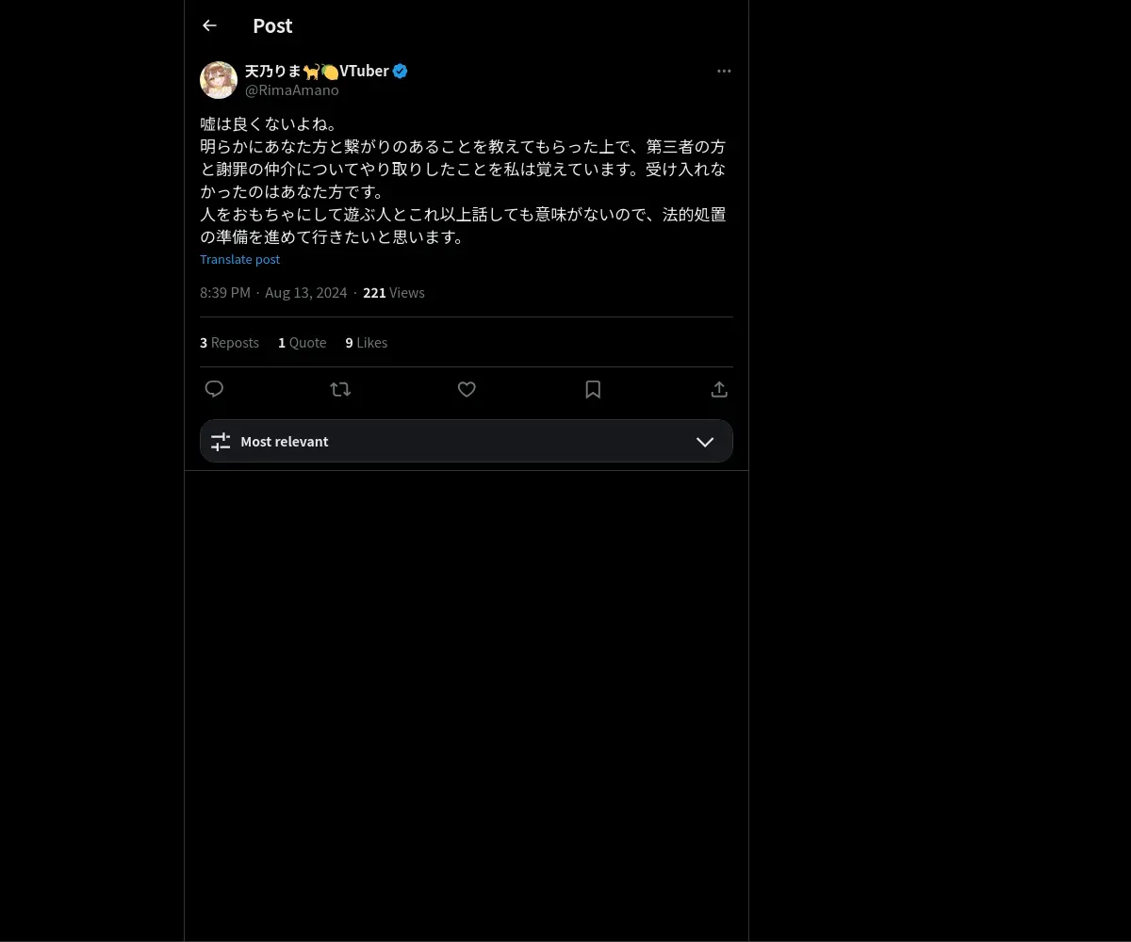View the 3 Reposts list
This screenshot has width=1131, height=942.
coord(229,342)
